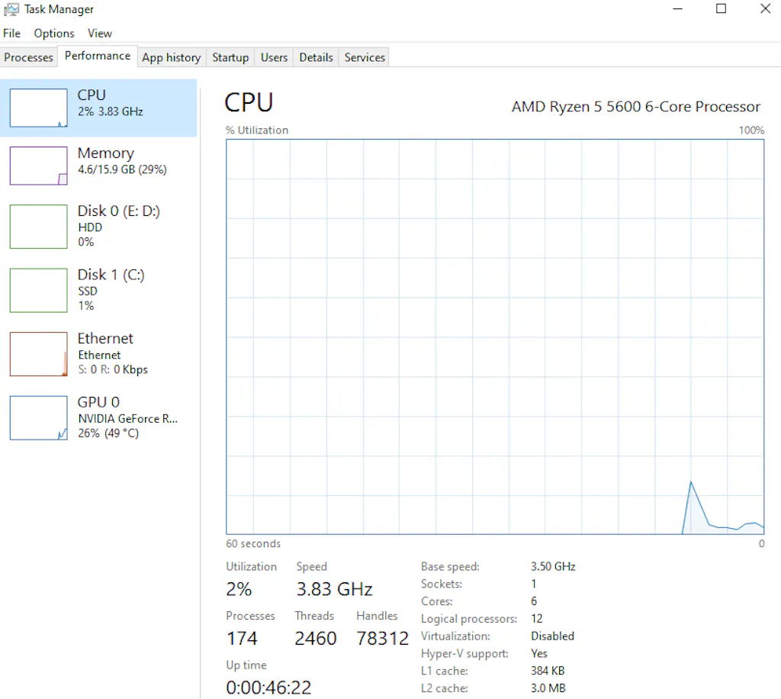Switch to the Details tab
Image resolution: width=781 pixels, height=699 pixels.
pyautogui.click(x=315, y=57)
